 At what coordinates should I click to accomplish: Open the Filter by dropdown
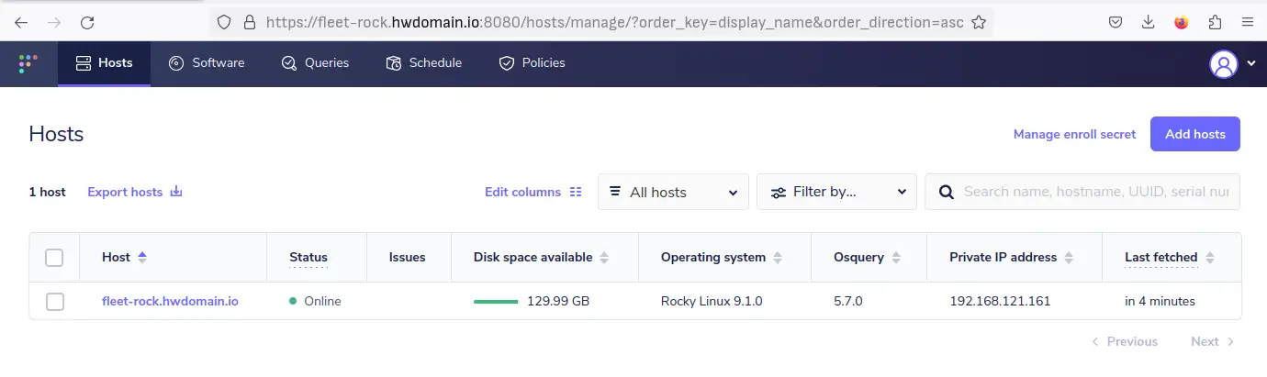(x=836, y=192)
